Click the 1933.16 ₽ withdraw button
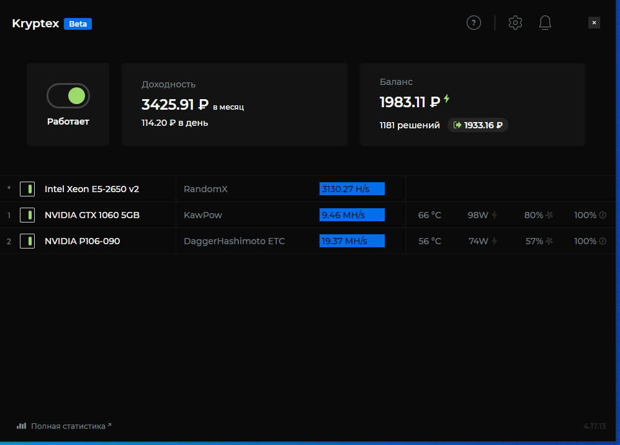 coord(478,125)
